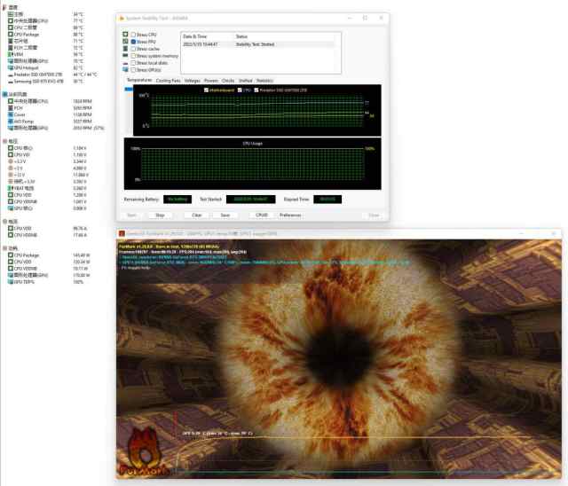The image size is (568, 486).
Task: Enable the Stress CPU checkbox
Action: (x=133, y=35)
